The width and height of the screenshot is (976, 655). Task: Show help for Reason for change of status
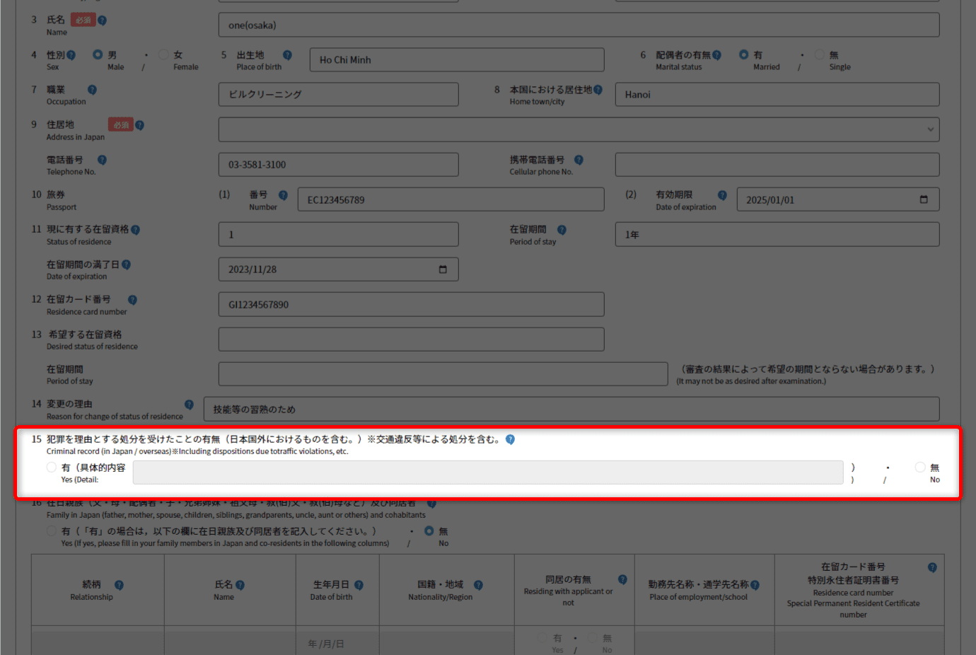(x=189, y=405)
